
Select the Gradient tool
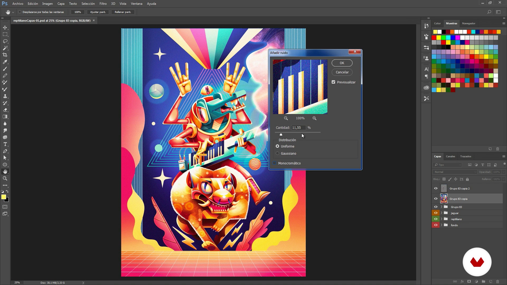(x=5, y=117)
